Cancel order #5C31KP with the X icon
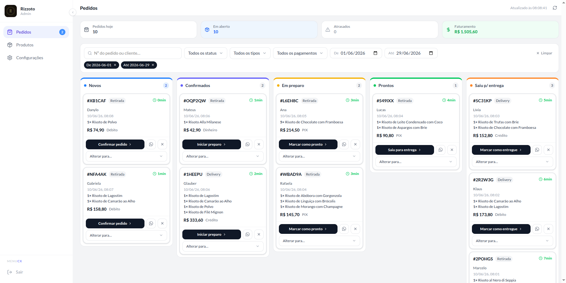The height and width of the screenshot is (283, 566). [548, 150]
